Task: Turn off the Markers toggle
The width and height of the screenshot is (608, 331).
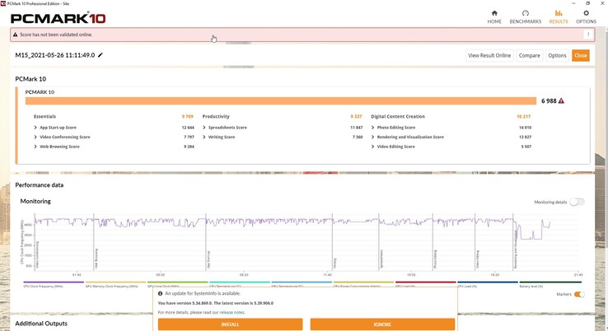Action: pos(579,294)
